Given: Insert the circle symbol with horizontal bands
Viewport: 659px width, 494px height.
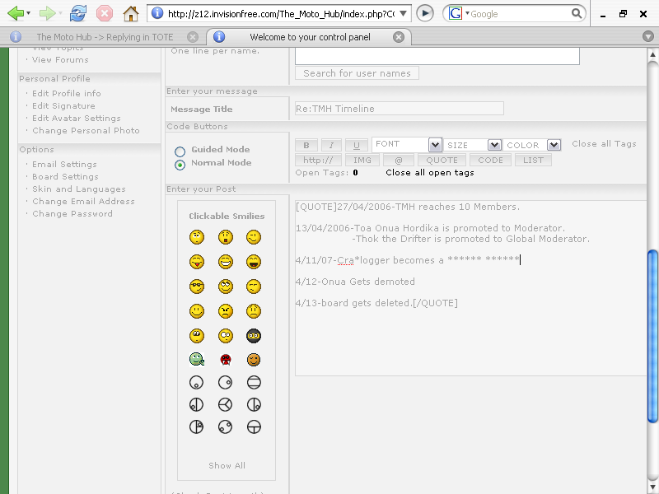Looking at the screenshot, I should (x=254, y=382).
